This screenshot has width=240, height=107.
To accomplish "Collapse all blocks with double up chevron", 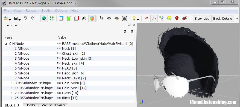I will tap(132, 31).
